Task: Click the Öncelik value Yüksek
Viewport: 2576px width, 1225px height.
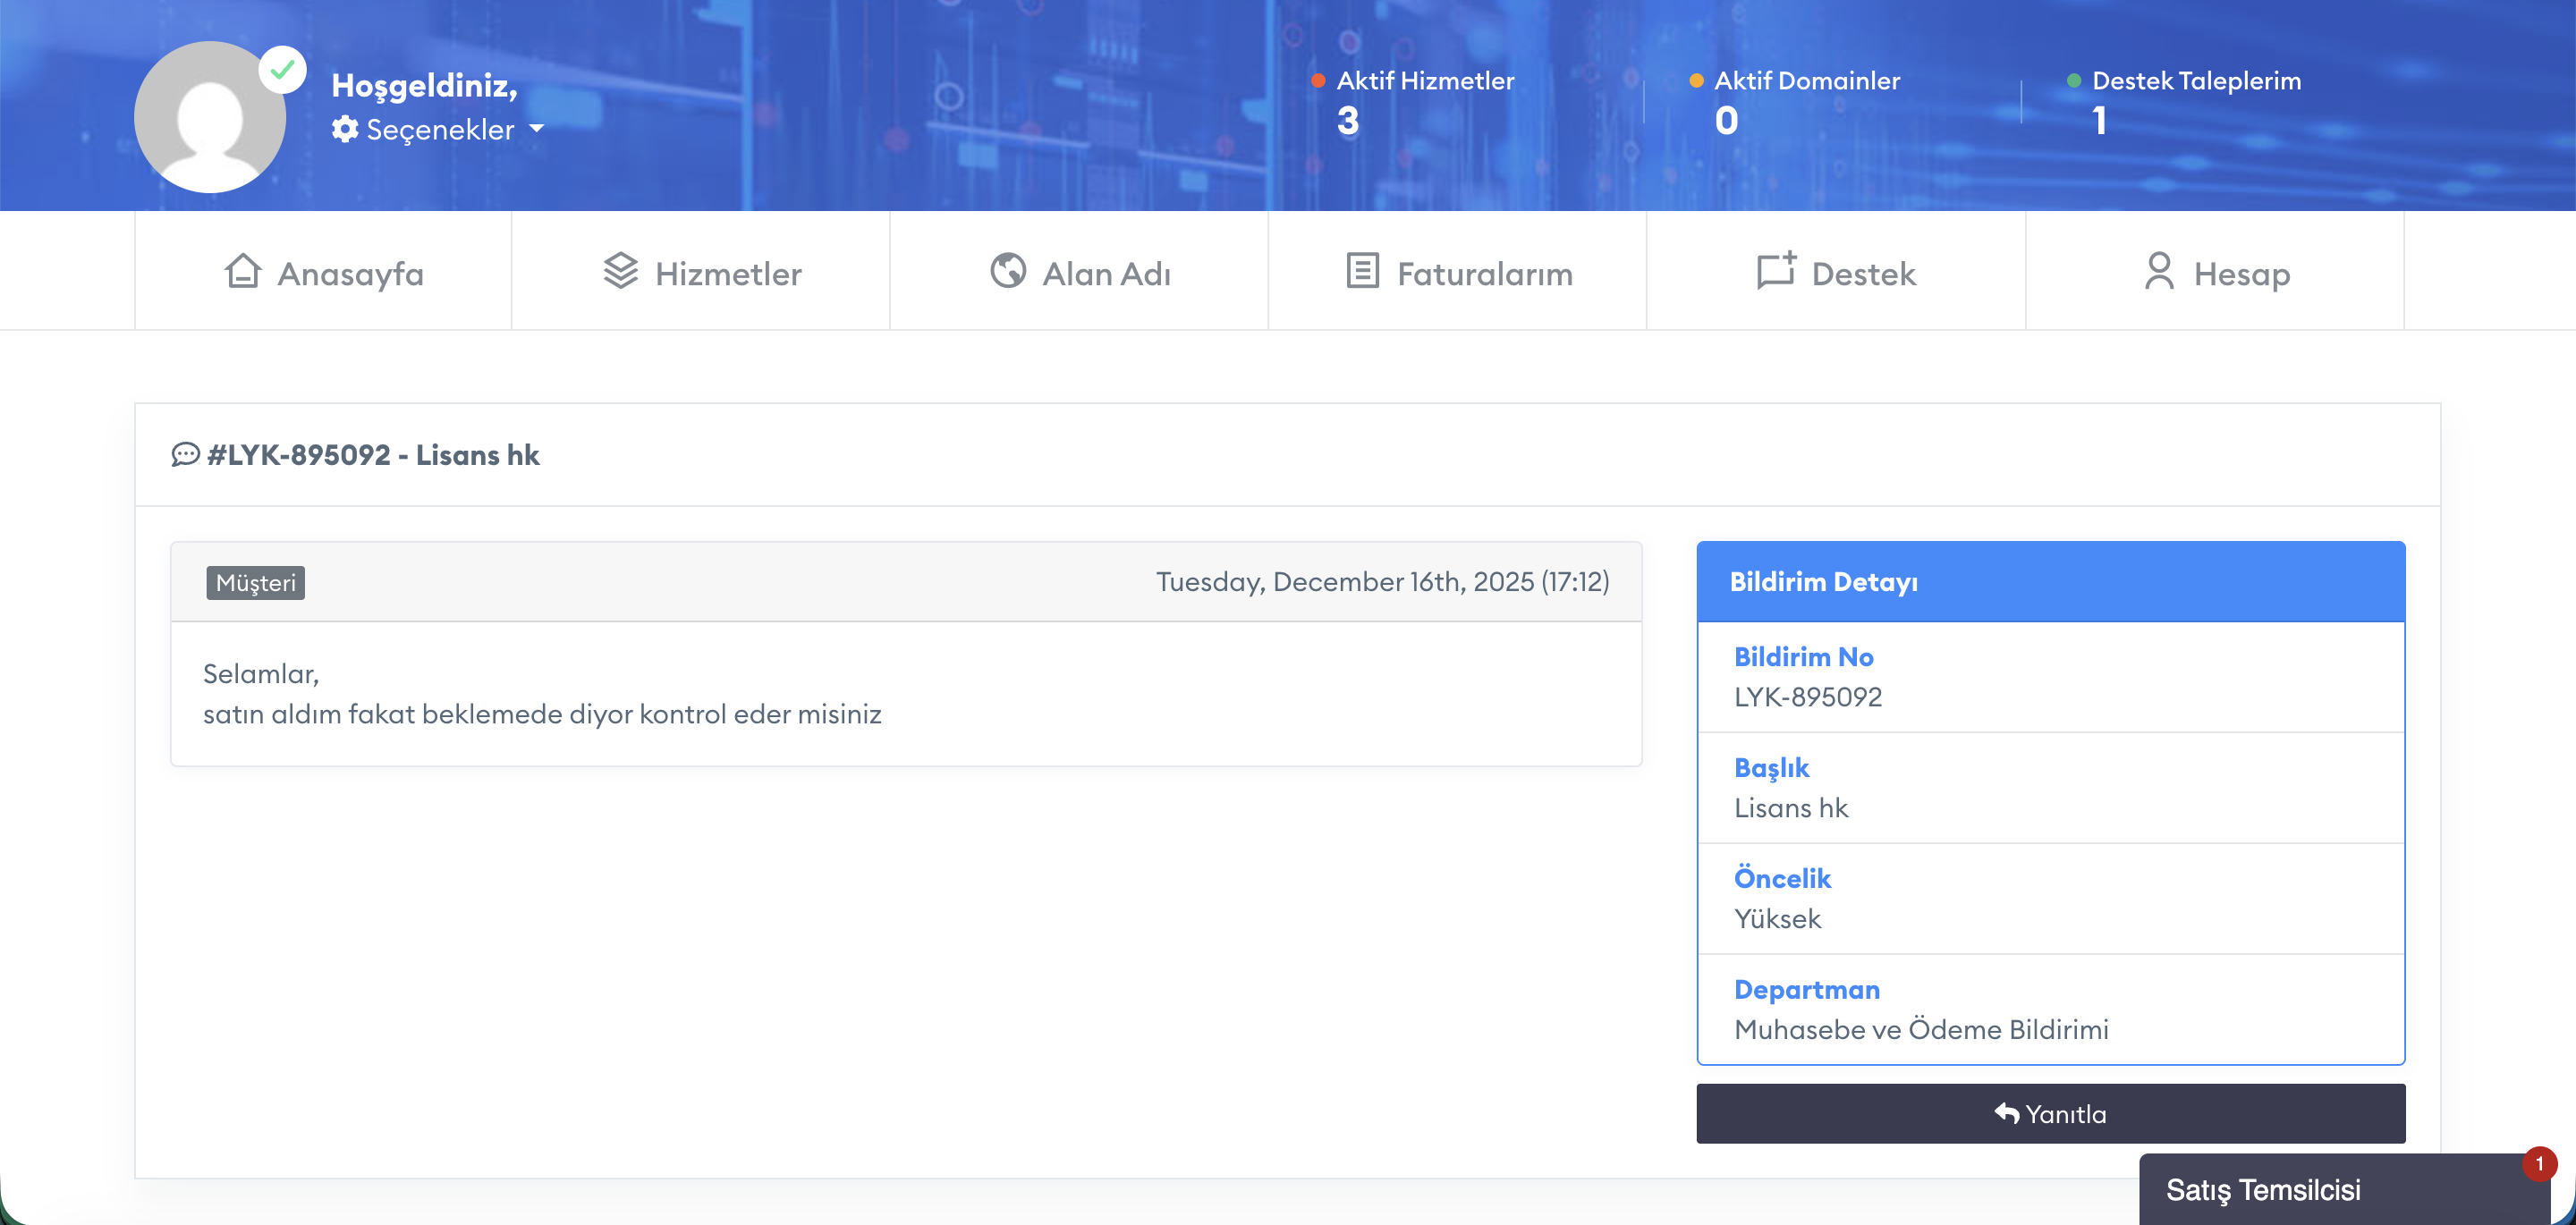Action: click(x=1777, y=919)
